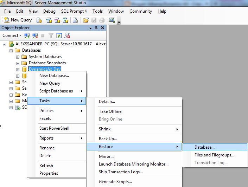Open the SQL Prompt 4 menu
The height and width of the screenshot is (187, 248).
pos(74,11)
